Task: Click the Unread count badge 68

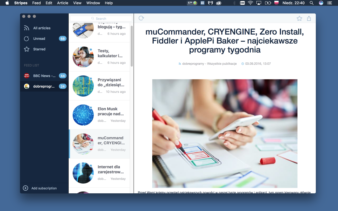Action: [63, 39]
